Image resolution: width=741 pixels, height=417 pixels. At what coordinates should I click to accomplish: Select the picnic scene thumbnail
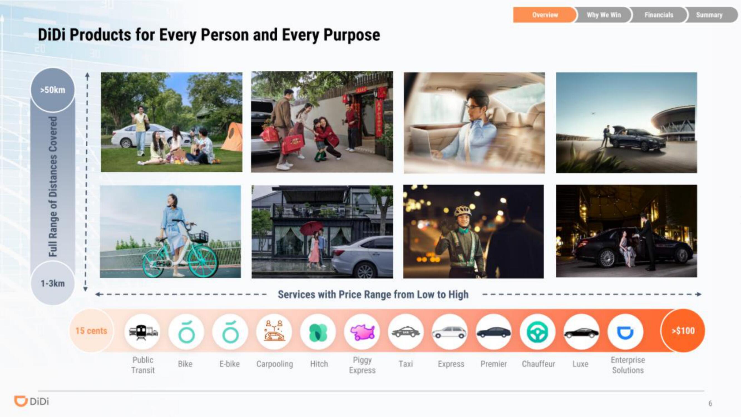(171, 121)
